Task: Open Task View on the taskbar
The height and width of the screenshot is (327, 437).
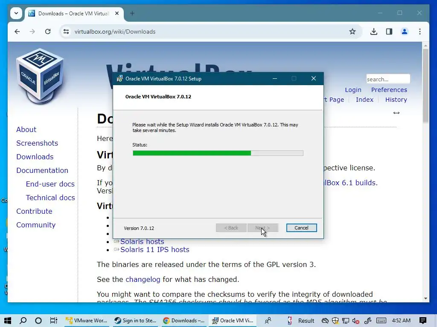Action: point(53,321)
